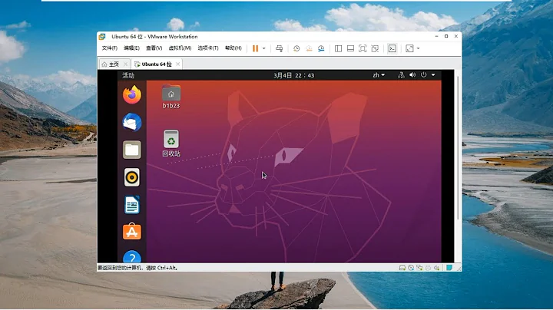Image resolution: width=553 pixels, height=310 pixels.
Task: Click the power icon in Ubuntu top bar
Action: click(423, 75)
